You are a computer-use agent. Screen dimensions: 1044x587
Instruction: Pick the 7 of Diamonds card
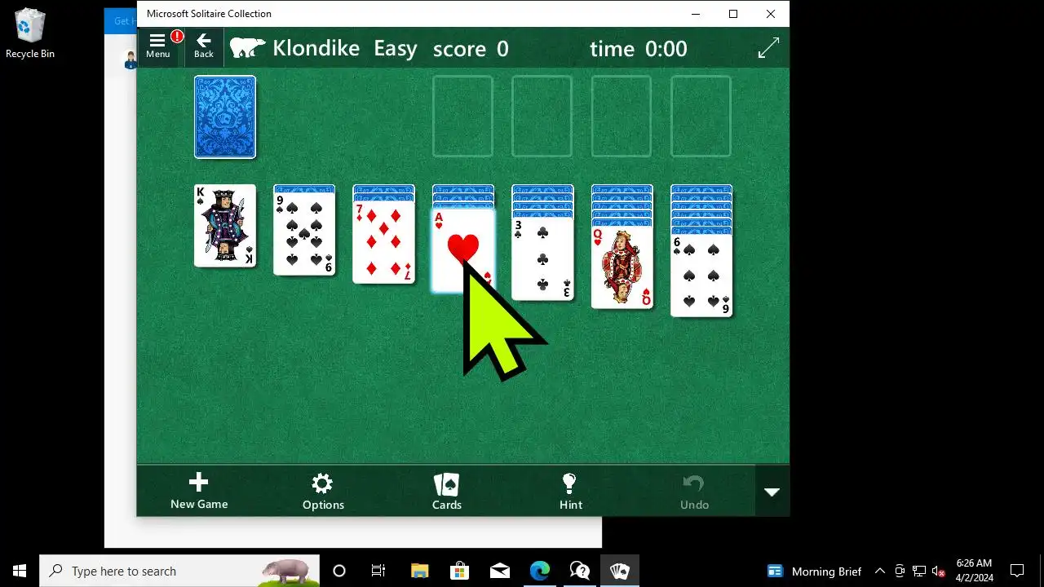[x=383, y=242]
